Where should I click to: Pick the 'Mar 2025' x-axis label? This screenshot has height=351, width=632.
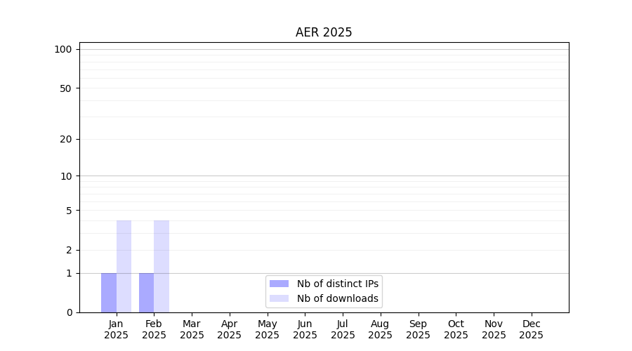(x=192, y=329)
